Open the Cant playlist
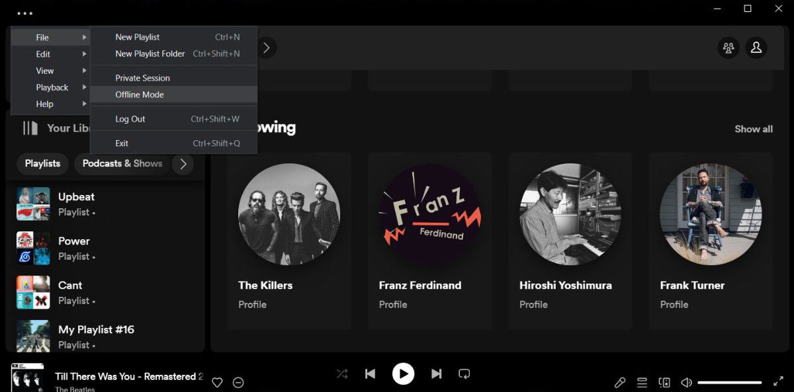The width and height of the screenshot is (794, 392). click(106, 292)
